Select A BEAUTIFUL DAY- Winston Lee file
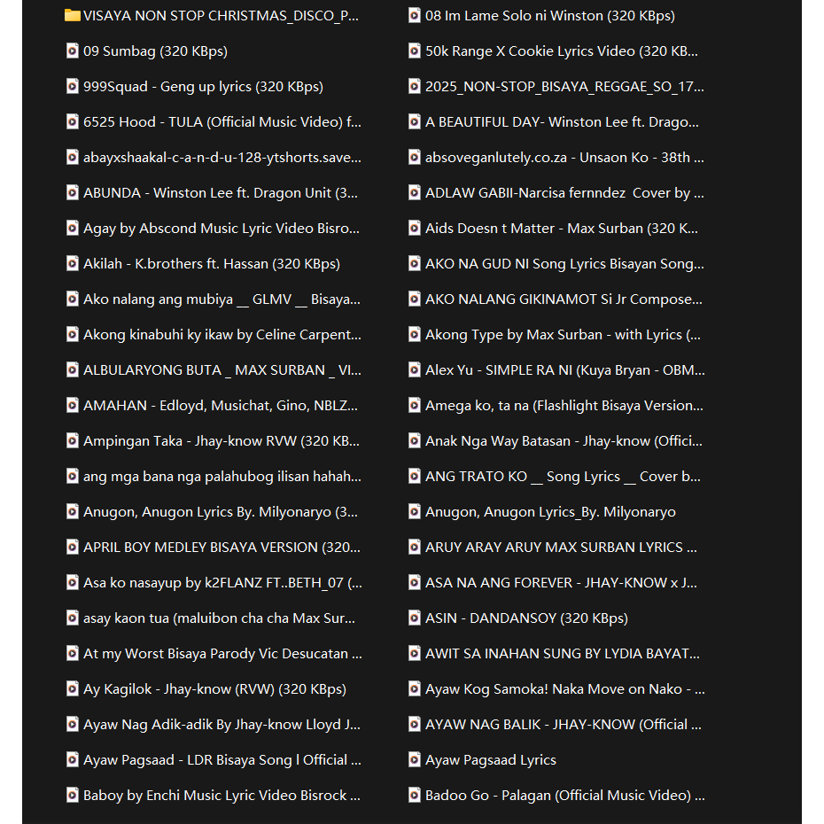Viewport: 824px width, 824px height. (x=562, y=122)
